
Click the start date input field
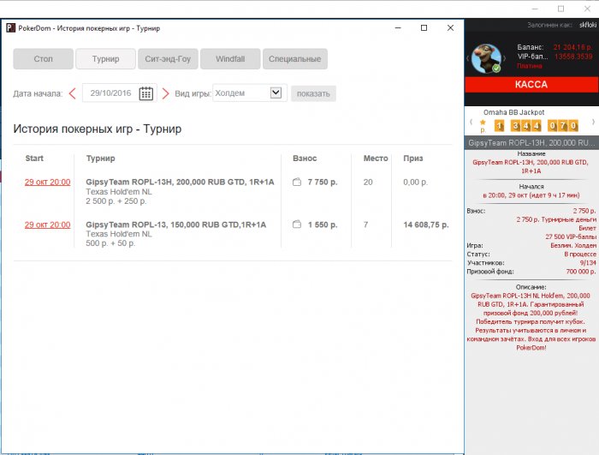[111, 93]
